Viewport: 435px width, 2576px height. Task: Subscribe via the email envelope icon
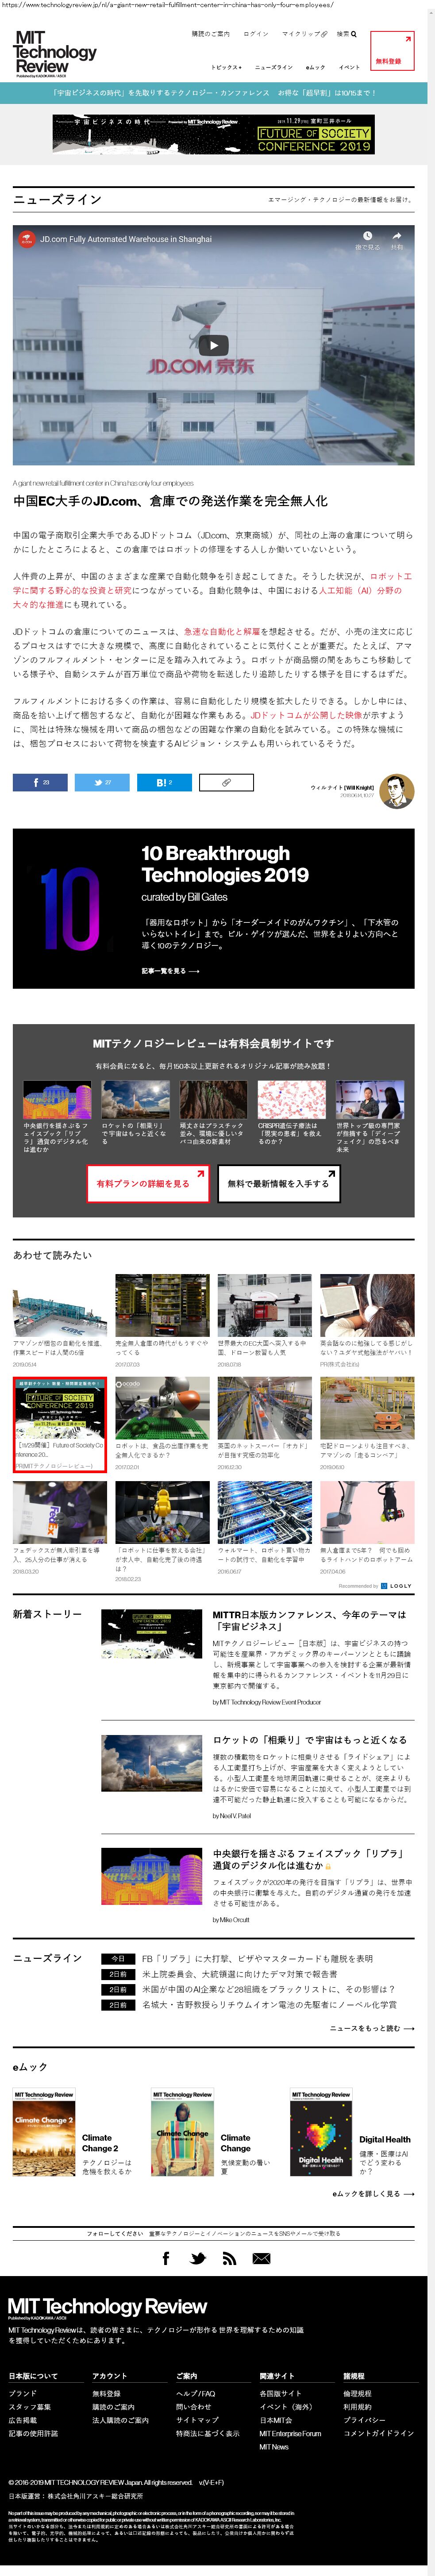[261, 2258]
